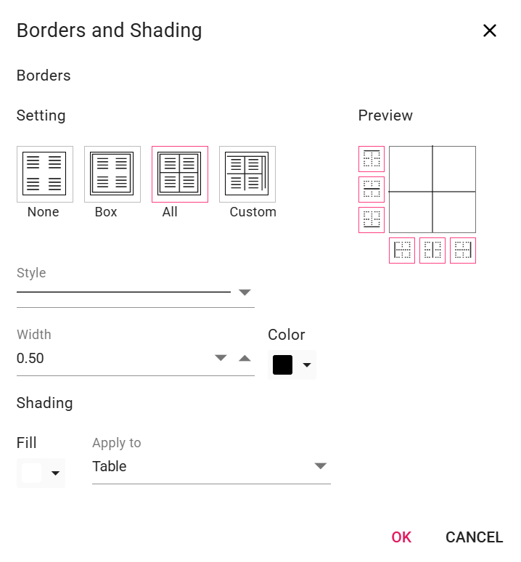The height and width of the screenshot is (562, 521).
Task: Toggle the top border in preview
Action: [372, 159]
